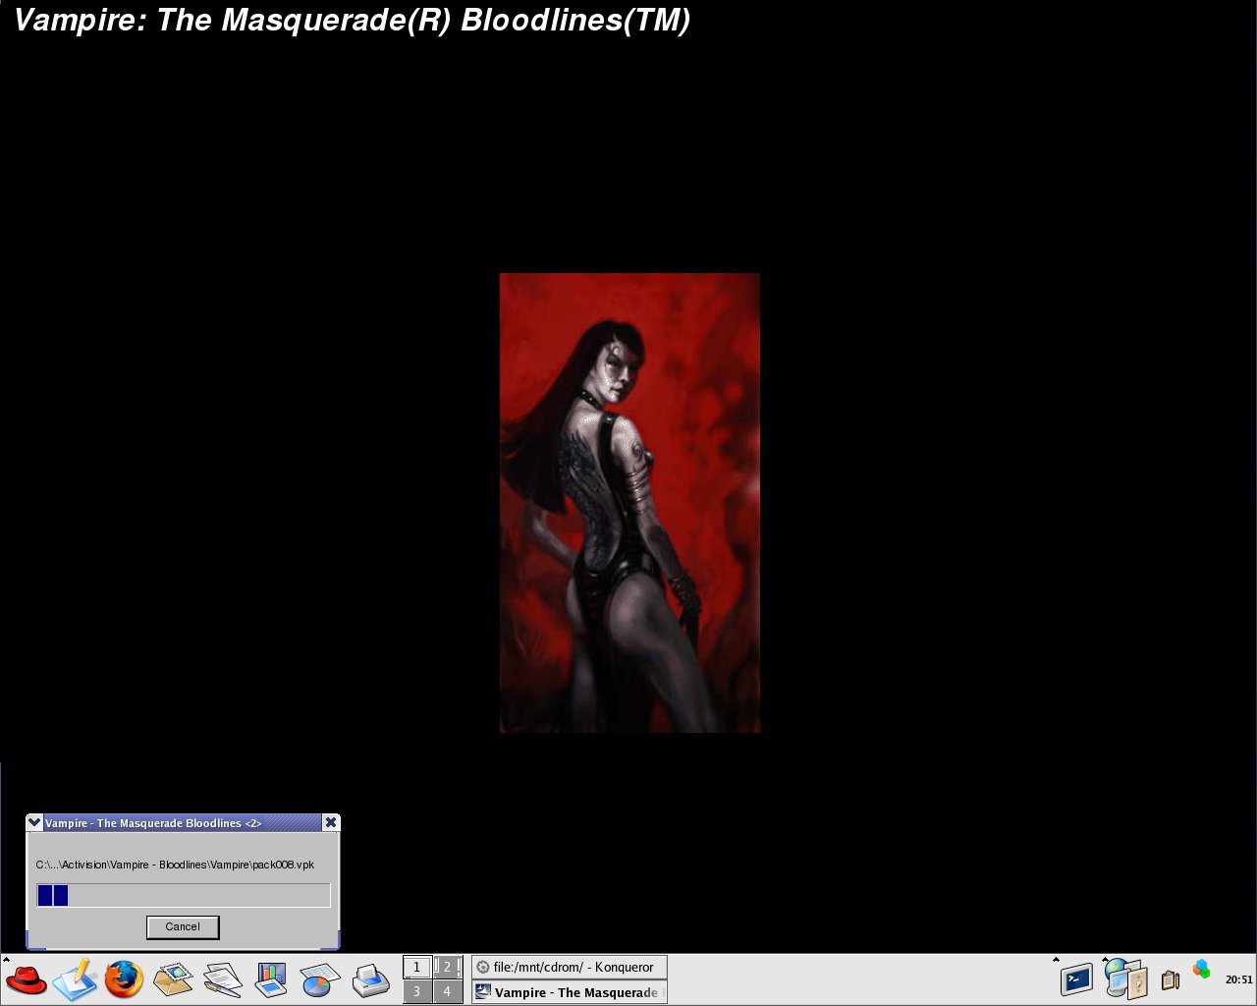The height and width of the screenshot is (1006, 1257).
Task: Open the presentation launcher with bar chart
Action: click(271, 979)
